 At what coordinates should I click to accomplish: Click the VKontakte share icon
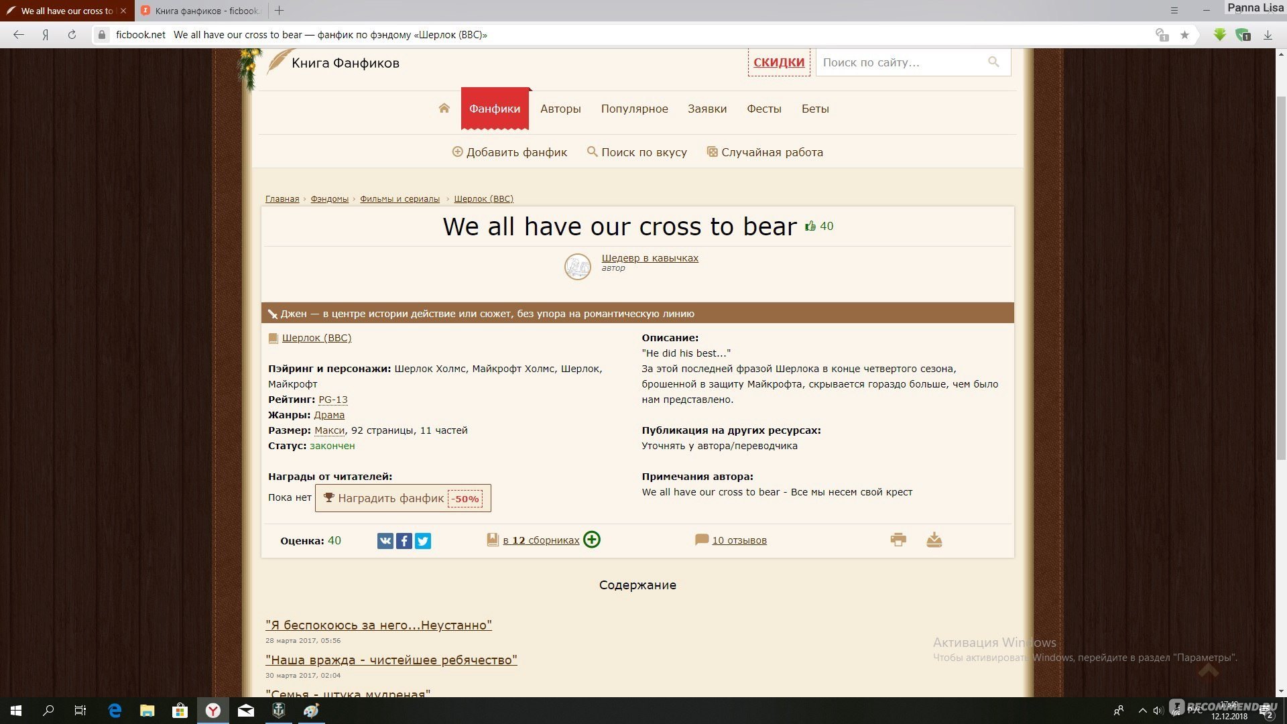(385, 540)
